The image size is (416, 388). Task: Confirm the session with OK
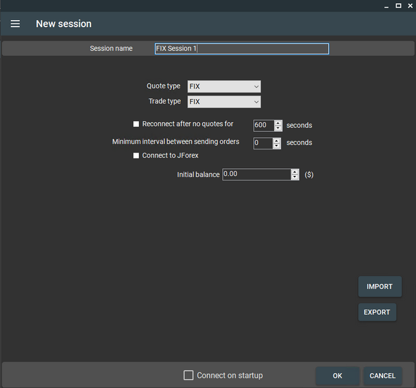(x=337, y=376)
